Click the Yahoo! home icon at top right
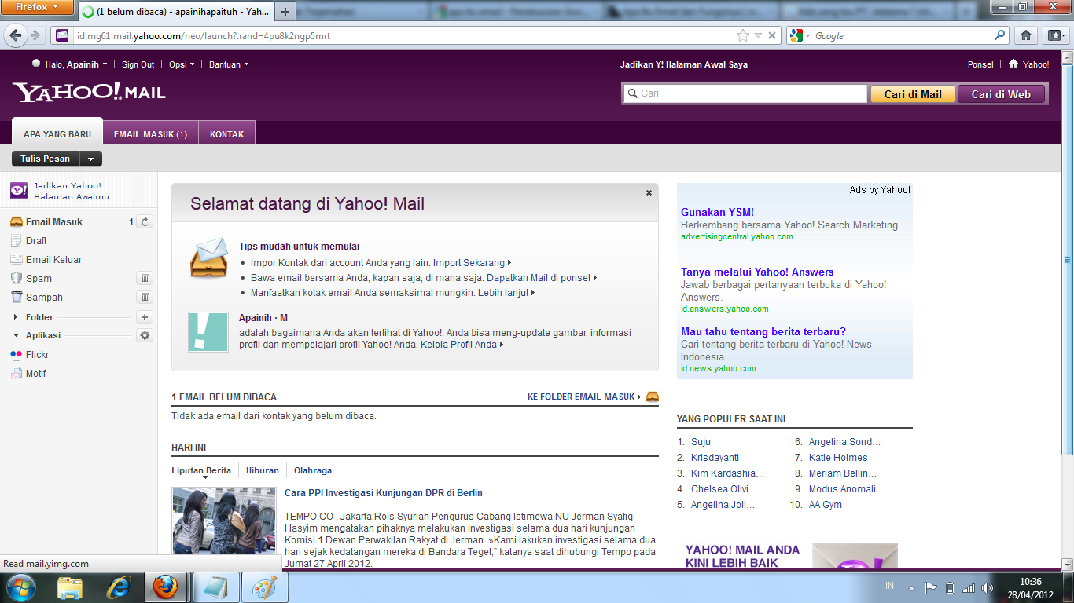This screenshot has width=1074, height=603. point(1013,64)
